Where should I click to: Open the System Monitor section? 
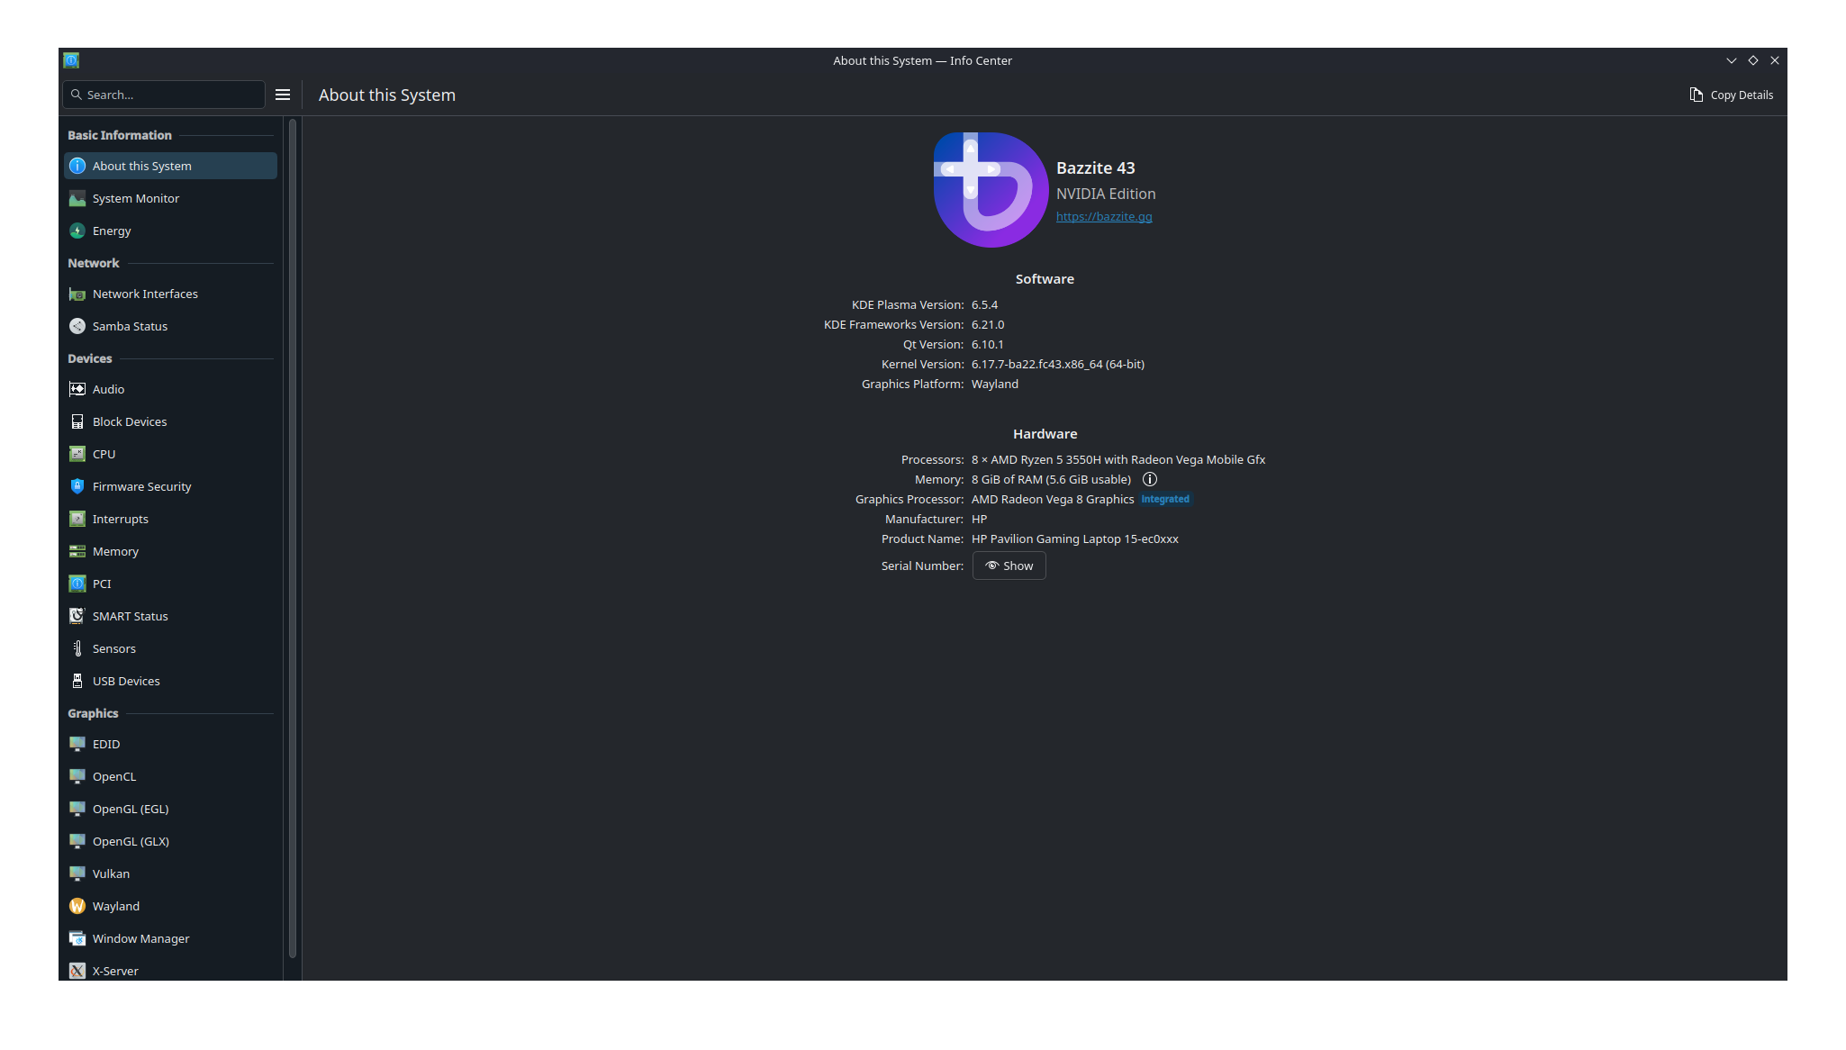pyautogui.click(x=135, y=198)
